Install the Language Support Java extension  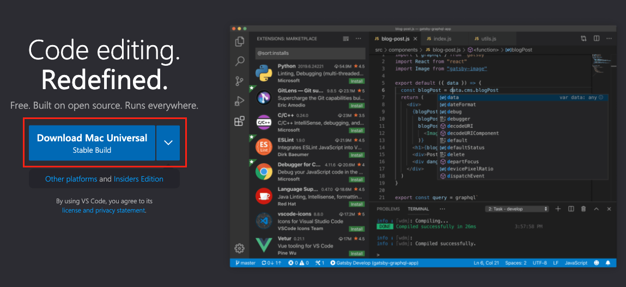tap(356, 204)
